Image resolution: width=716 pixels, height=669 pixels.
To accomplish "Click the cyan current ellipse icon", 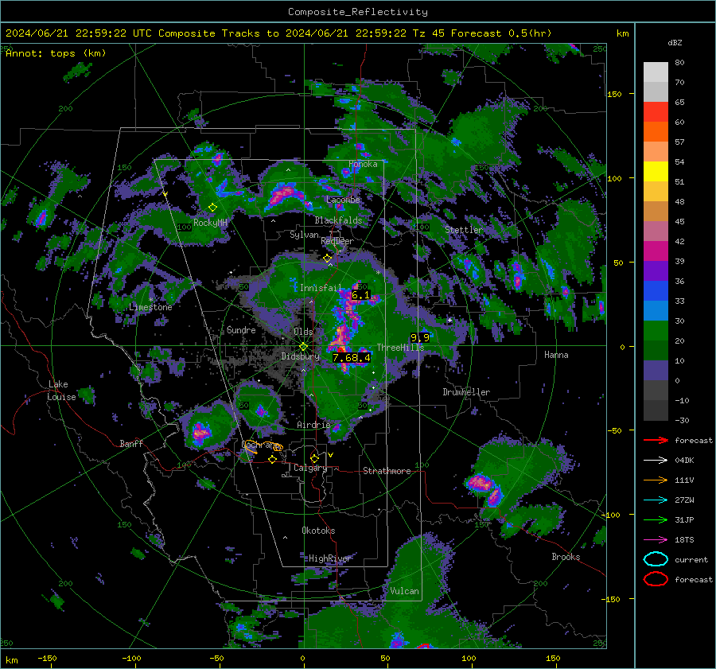I will click(x=656, y=559).
